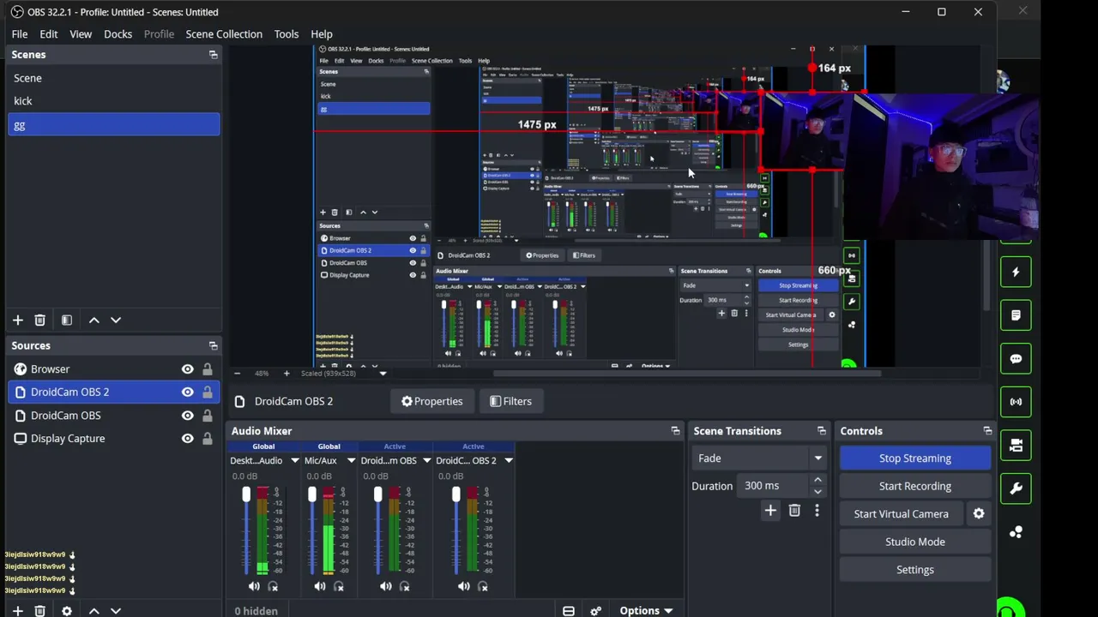Toggle the lock on the DroidCam OBS 2 source
This screenshot has width=1098, height=617.
click(x=207, y=392)
